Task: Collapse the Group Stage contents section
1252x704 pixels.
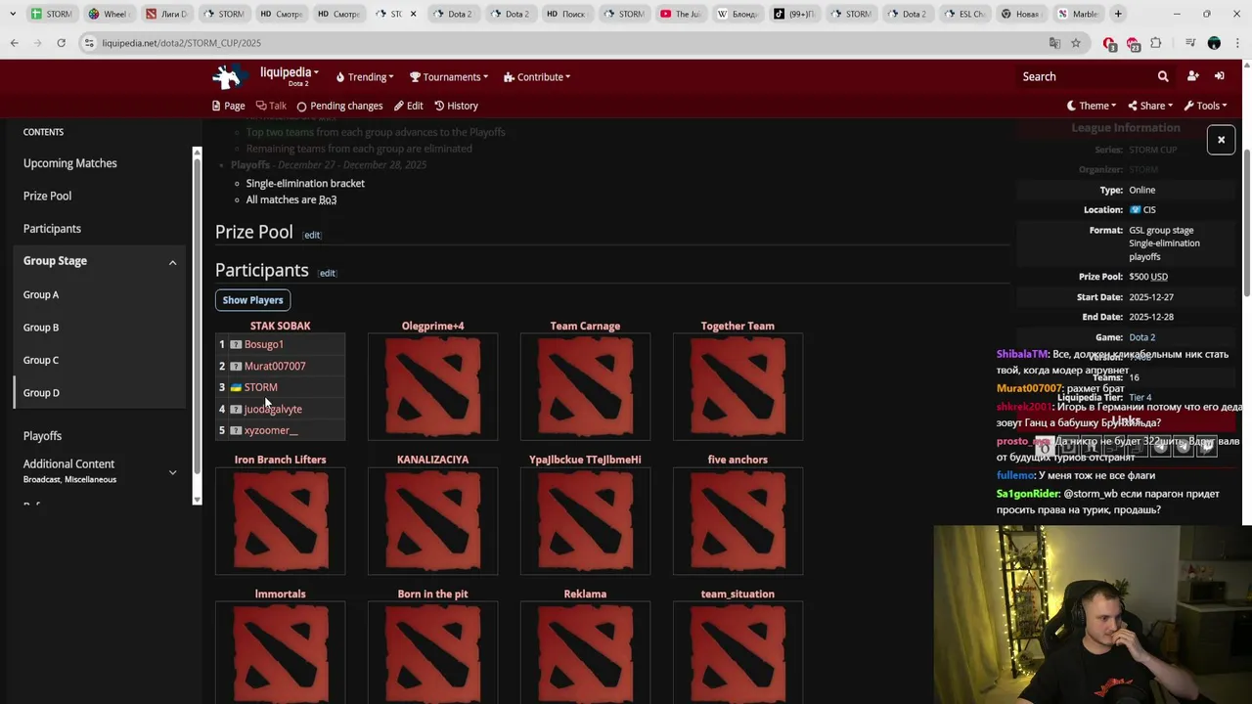Action: click(172, 262)
